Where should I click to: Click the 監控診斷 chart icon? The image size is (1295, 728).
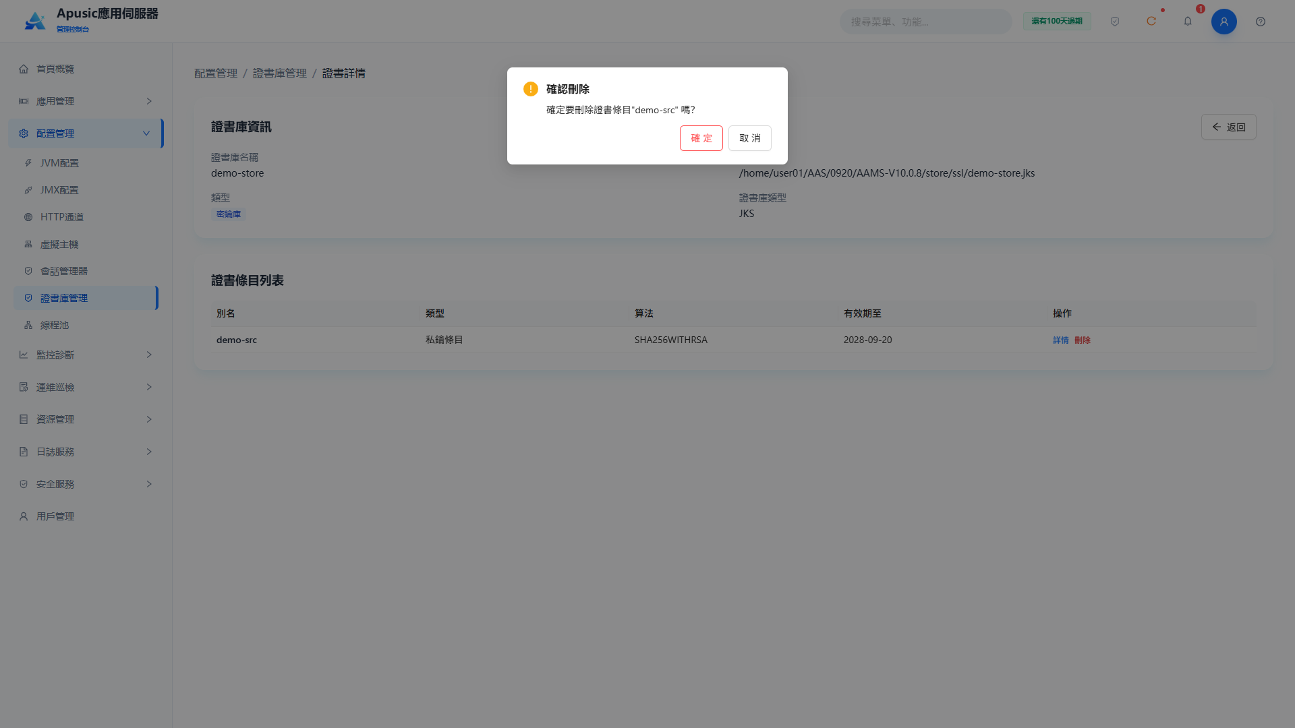(24, 355)
